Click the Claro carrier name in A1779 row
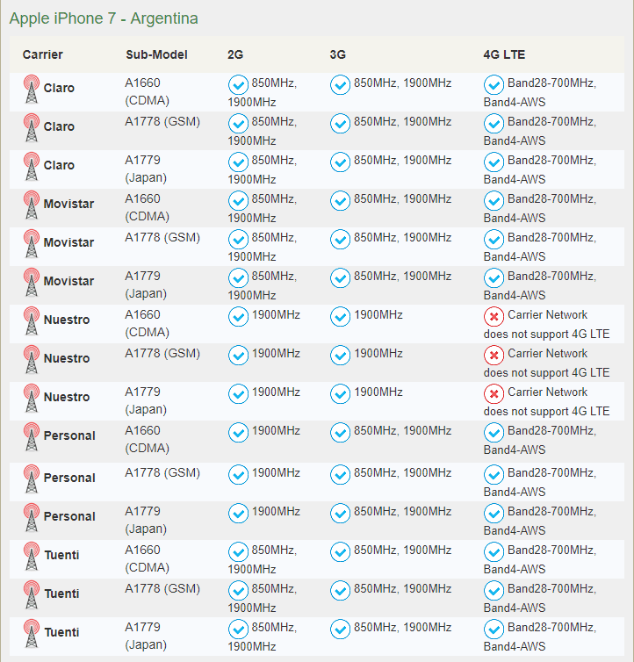The image size is (634, 662). 59,166
